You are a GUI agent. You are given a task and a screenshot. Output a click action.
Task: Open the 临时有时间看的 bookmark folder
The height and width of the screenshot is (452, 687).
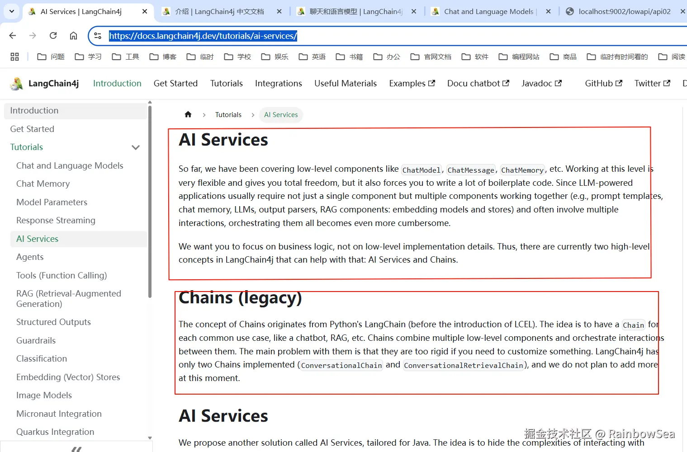coord(617,56)
